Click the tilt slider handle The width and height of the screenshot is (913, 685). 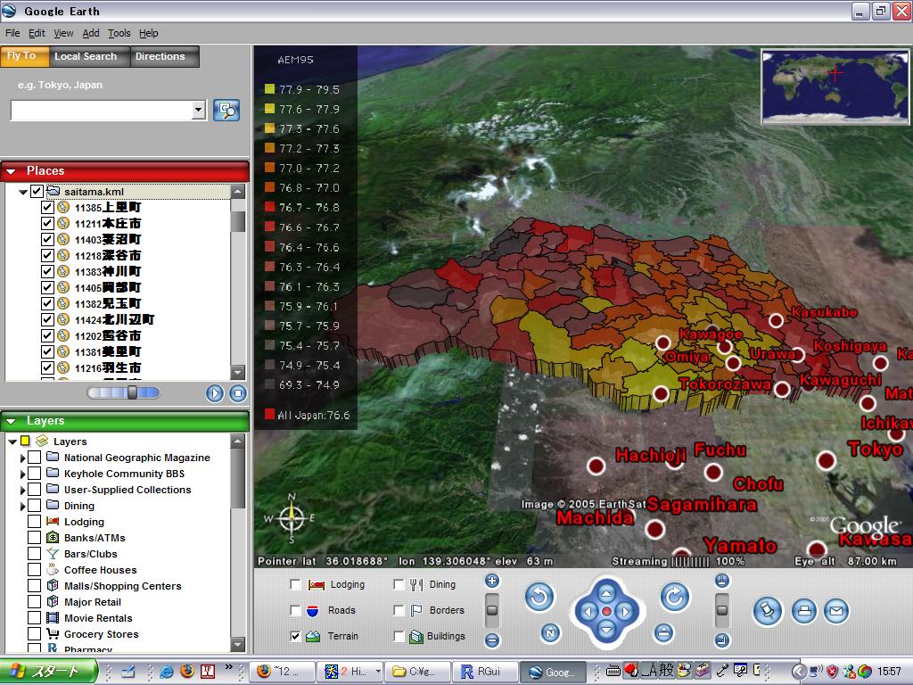tap(722, 610)
